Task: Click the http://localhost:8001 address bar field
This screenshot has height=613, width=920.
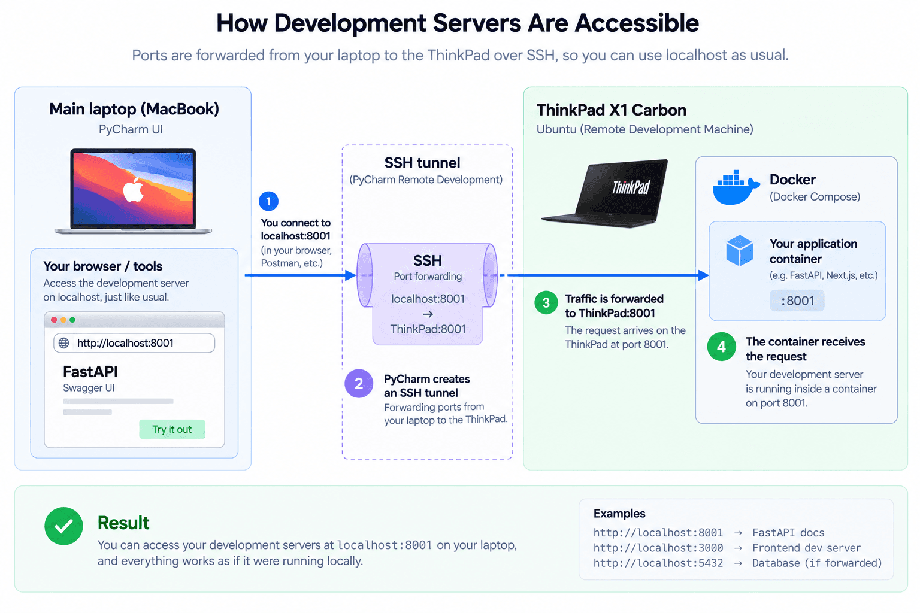Action: pos(134,343)
